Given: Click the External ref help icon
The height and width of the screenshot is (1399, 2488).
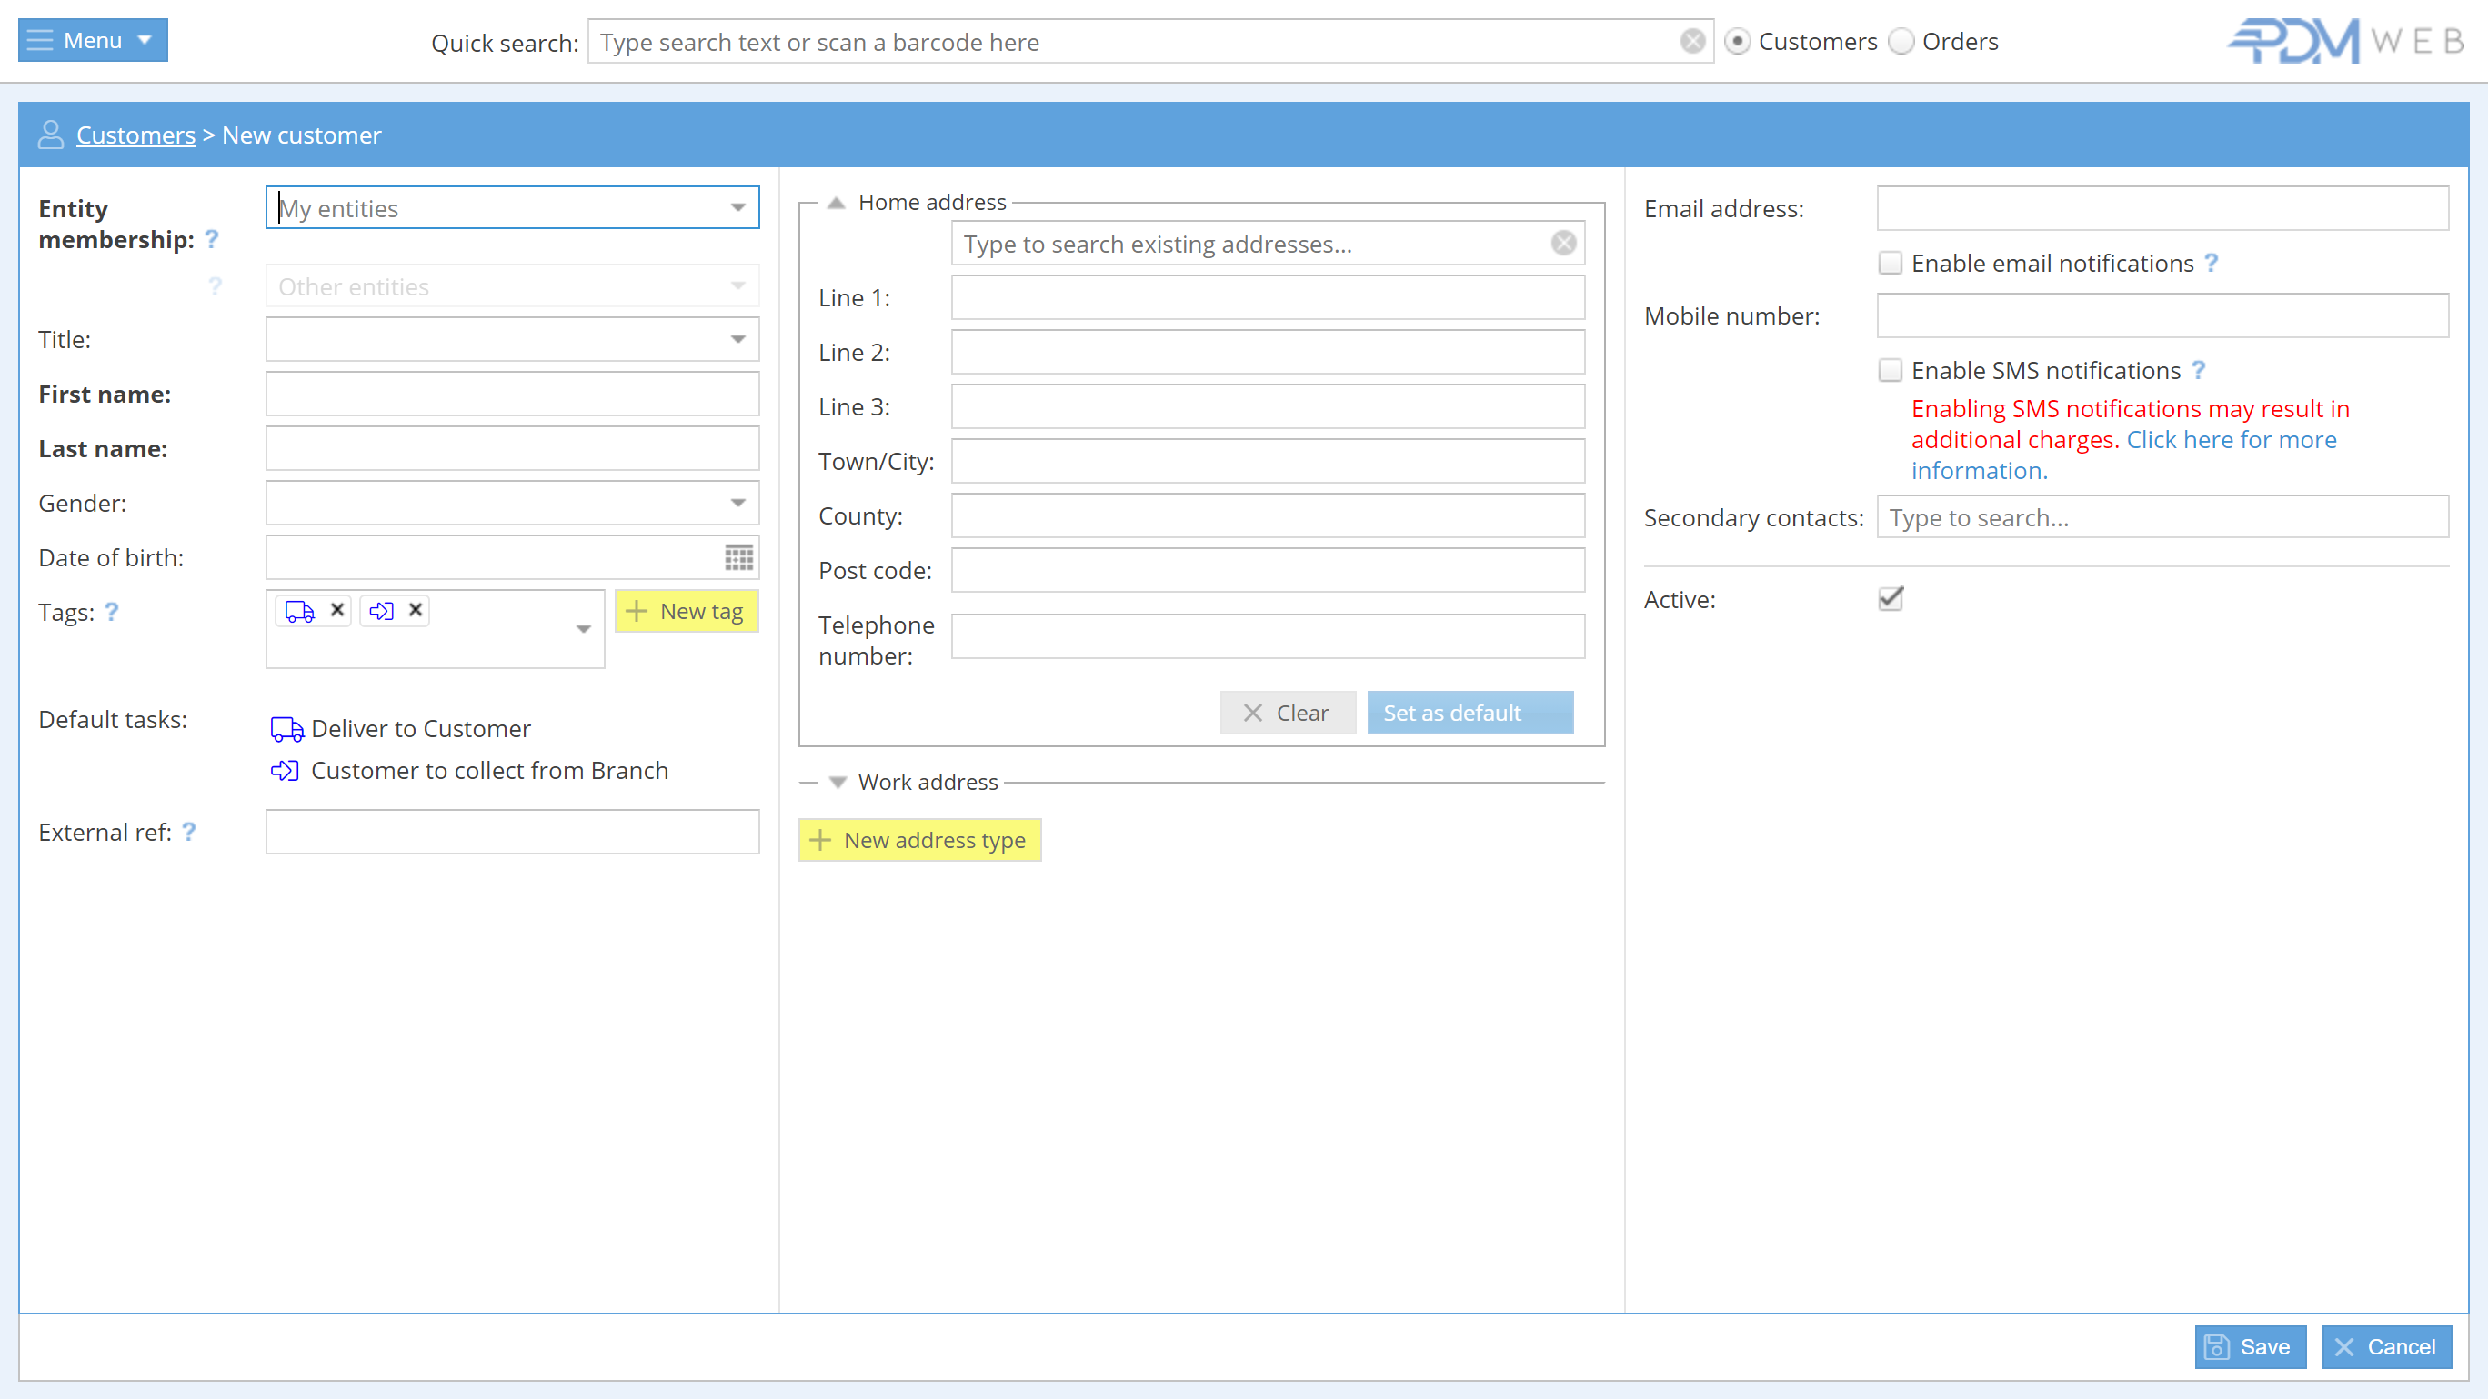Looking at the screenshot, I should click(x=189, y=831).
